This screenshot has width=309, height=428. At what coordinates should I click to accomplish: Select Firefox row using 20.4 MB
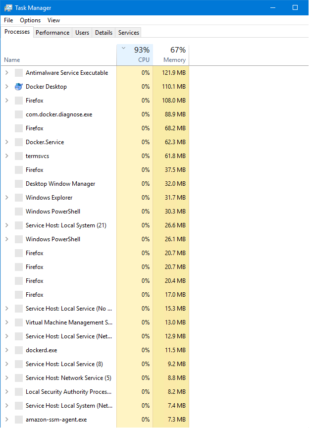95,280
